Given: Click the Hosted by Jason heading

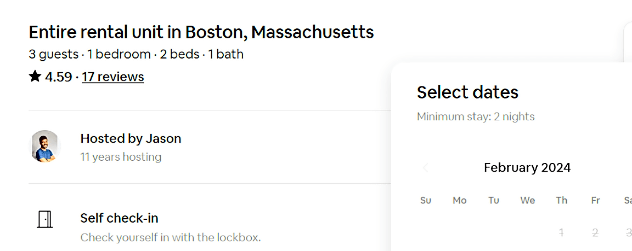Looking at the screenshot, I should [131, 138].
